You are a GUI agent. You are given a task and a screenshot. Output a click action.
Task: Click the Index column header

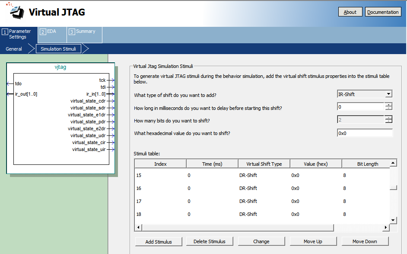[160, 164]
